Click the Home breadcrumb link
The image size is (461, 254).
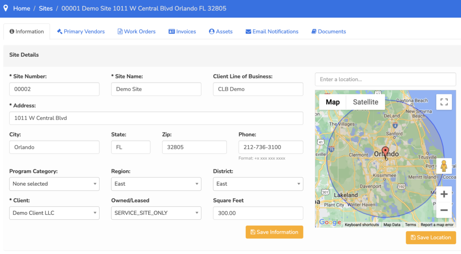click(22, 9)
